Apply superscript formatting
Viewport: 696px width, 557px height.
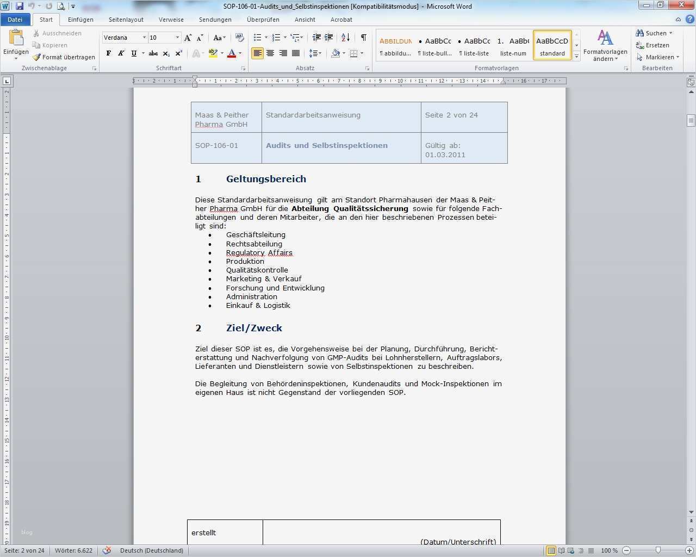[x=178, y=53]
